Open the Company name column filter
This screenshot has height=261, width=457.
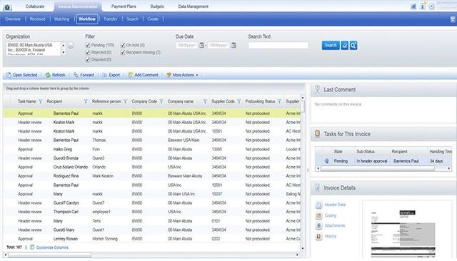(x=205, y=101)
